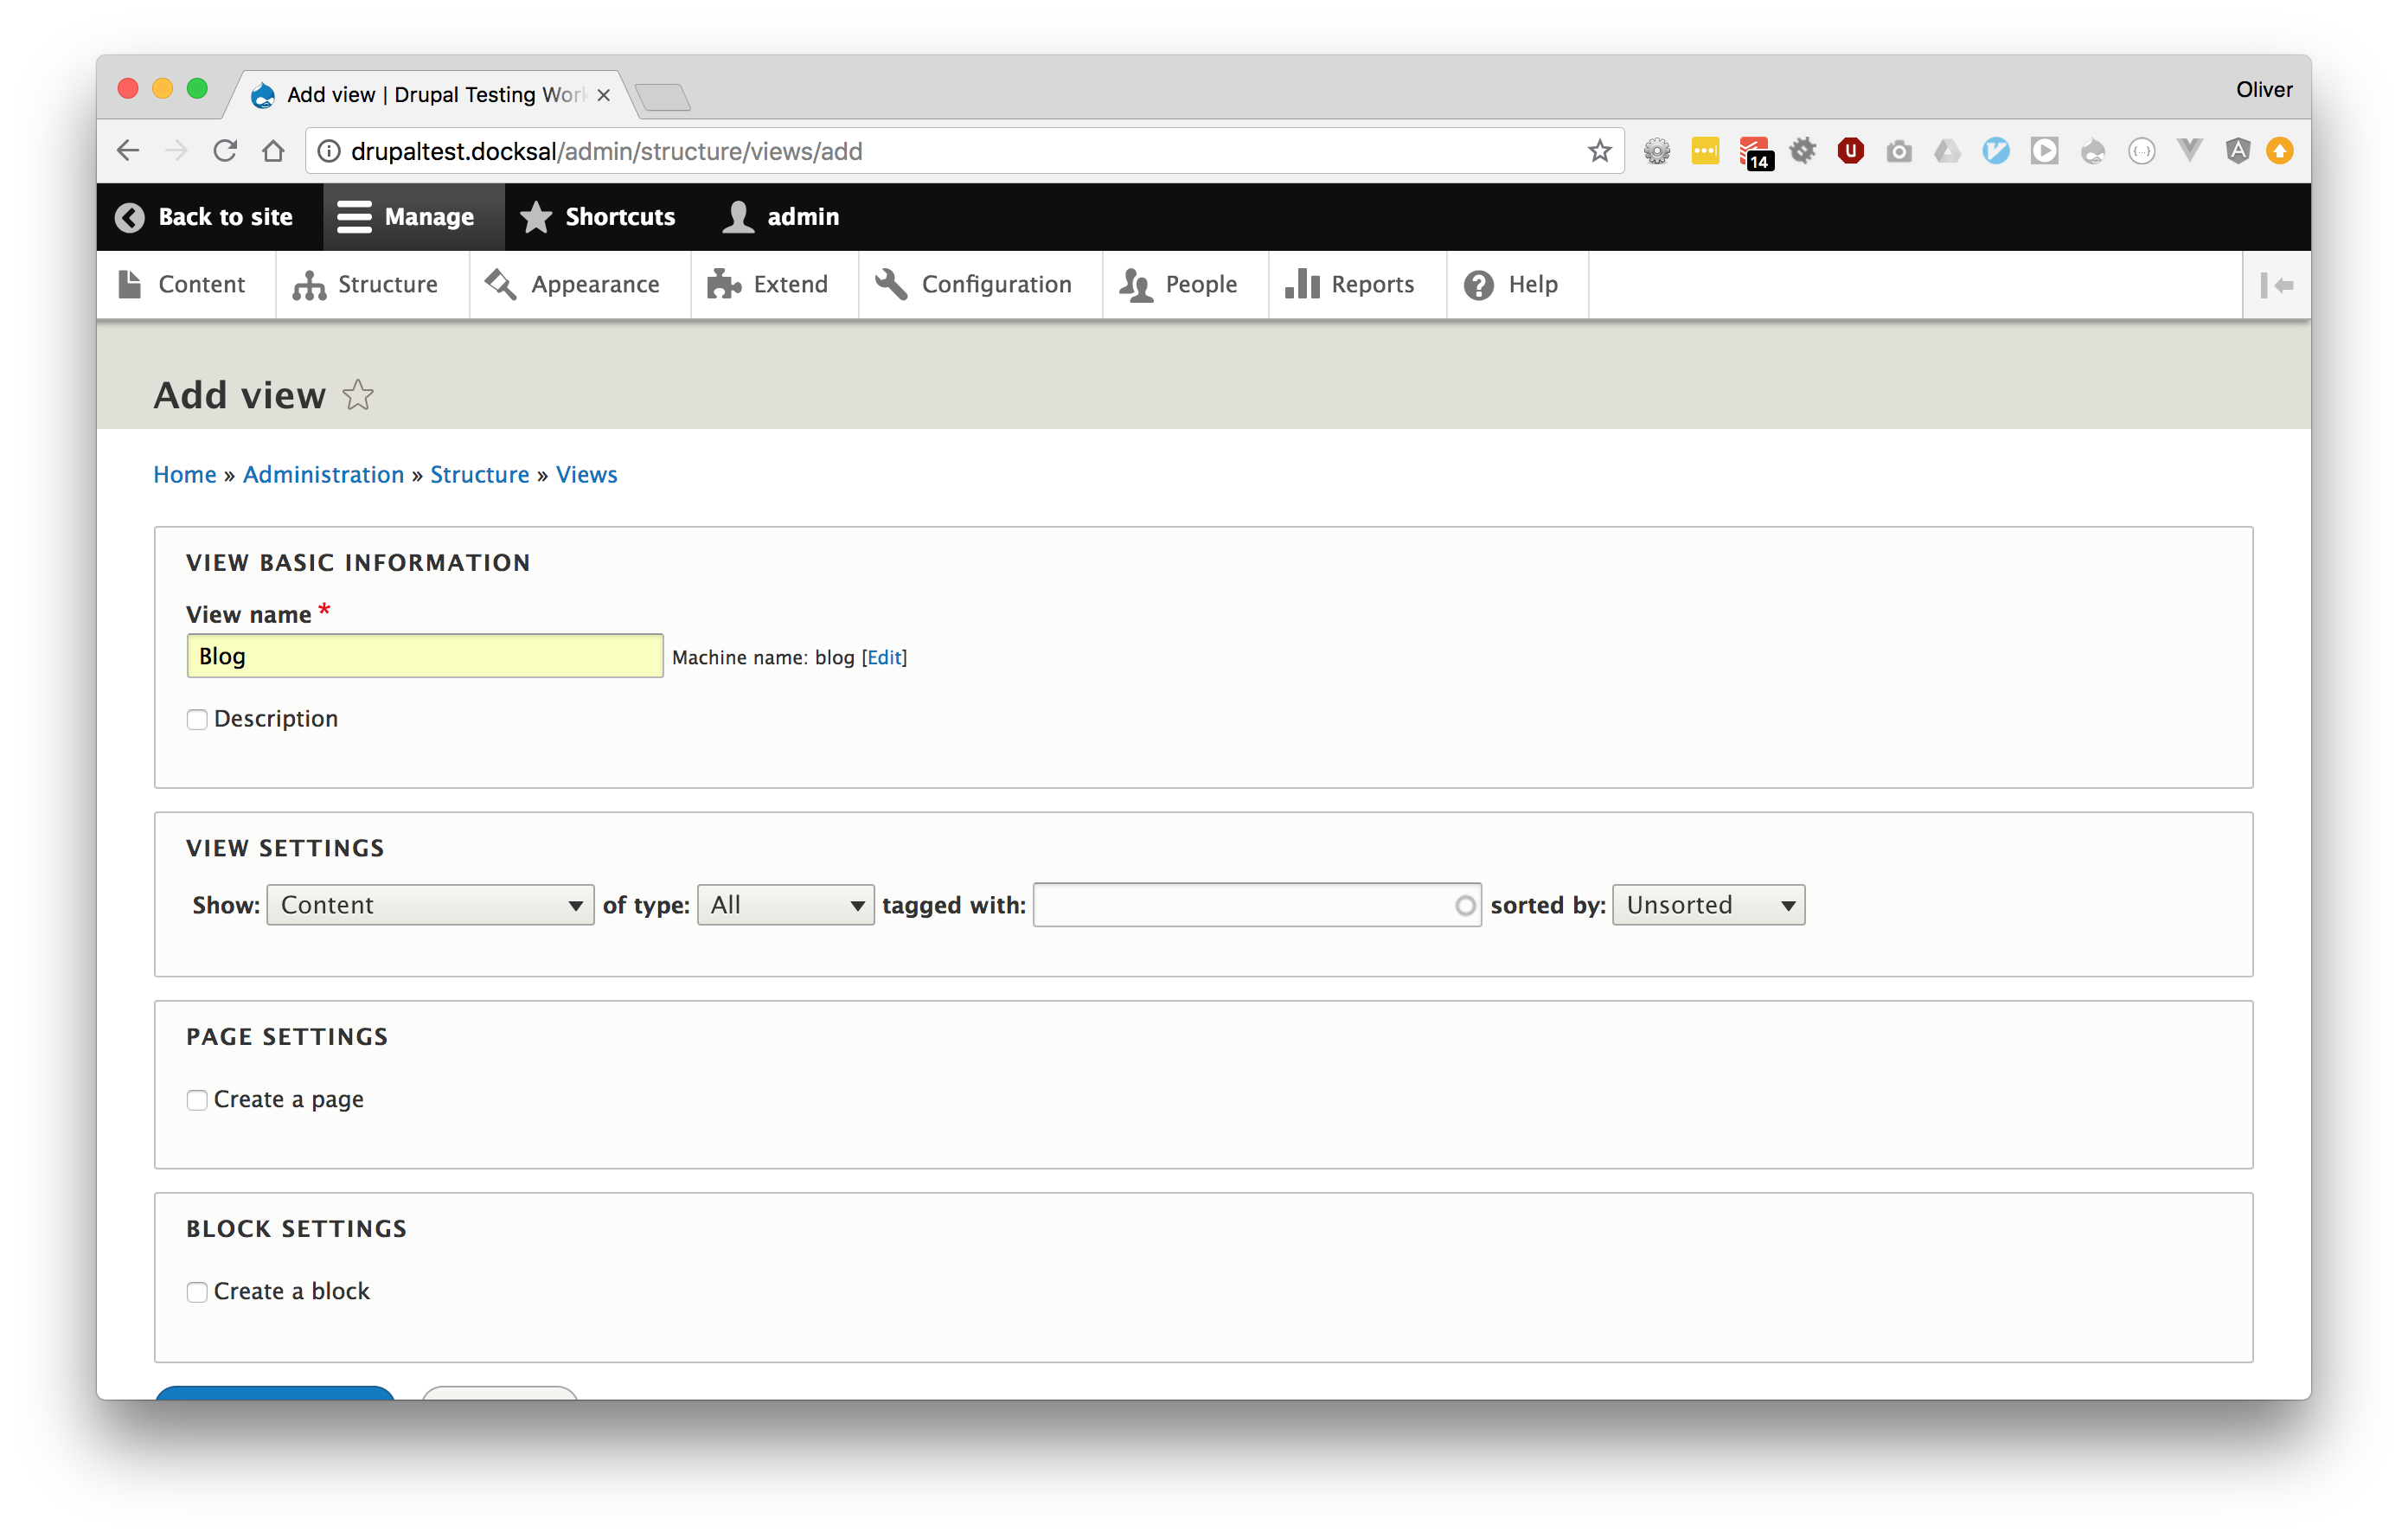The height and width of the screenshot is (1538, 2408).
Task: Reload the page in browser
Action: point(225,151)
